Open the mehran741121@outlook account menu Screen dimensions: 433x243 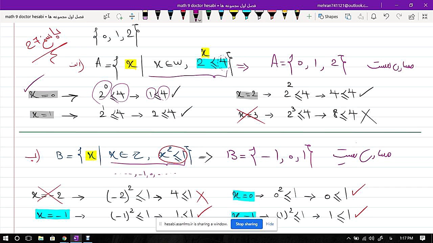coord(343,5)
